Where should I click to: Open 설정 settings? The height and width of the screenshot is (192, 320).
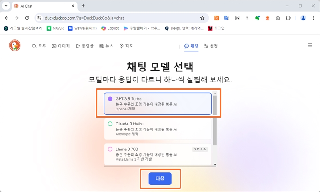(211, 46)
